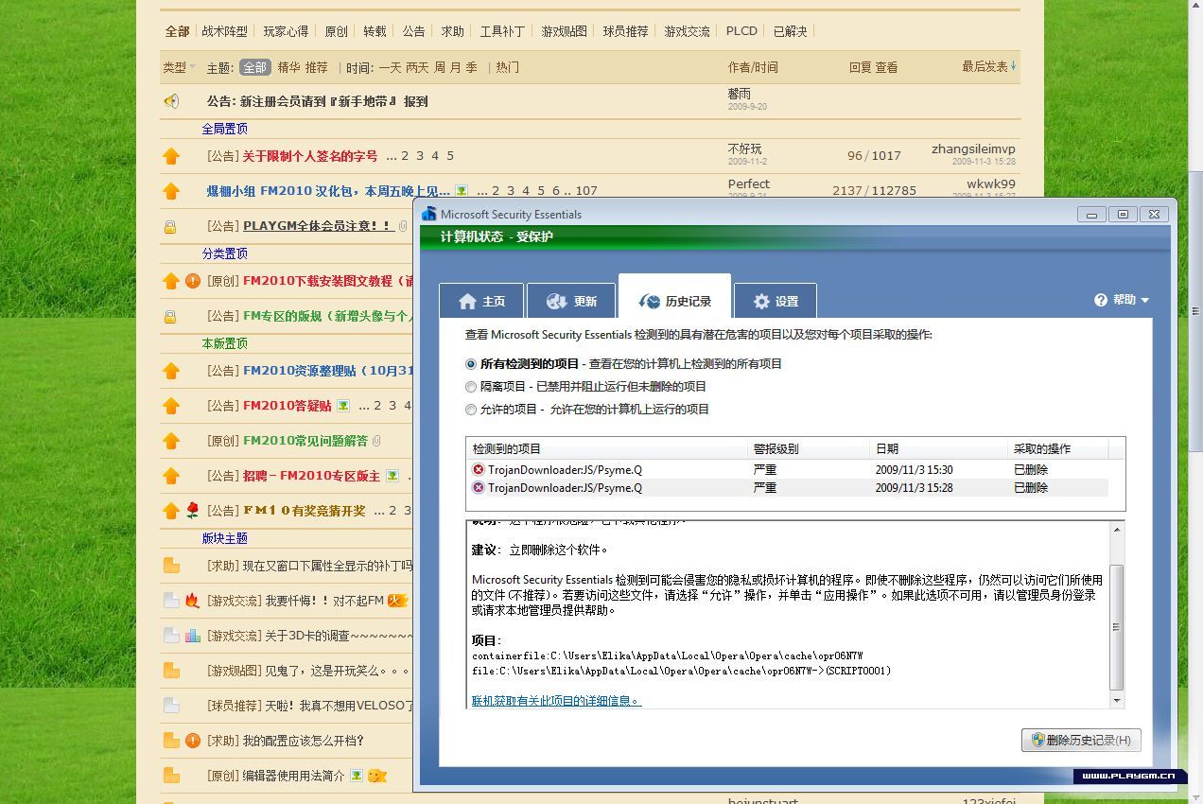Click the 删除历史记录 button
Screen dimensions: 1203x804
[x=1081, y=740]
